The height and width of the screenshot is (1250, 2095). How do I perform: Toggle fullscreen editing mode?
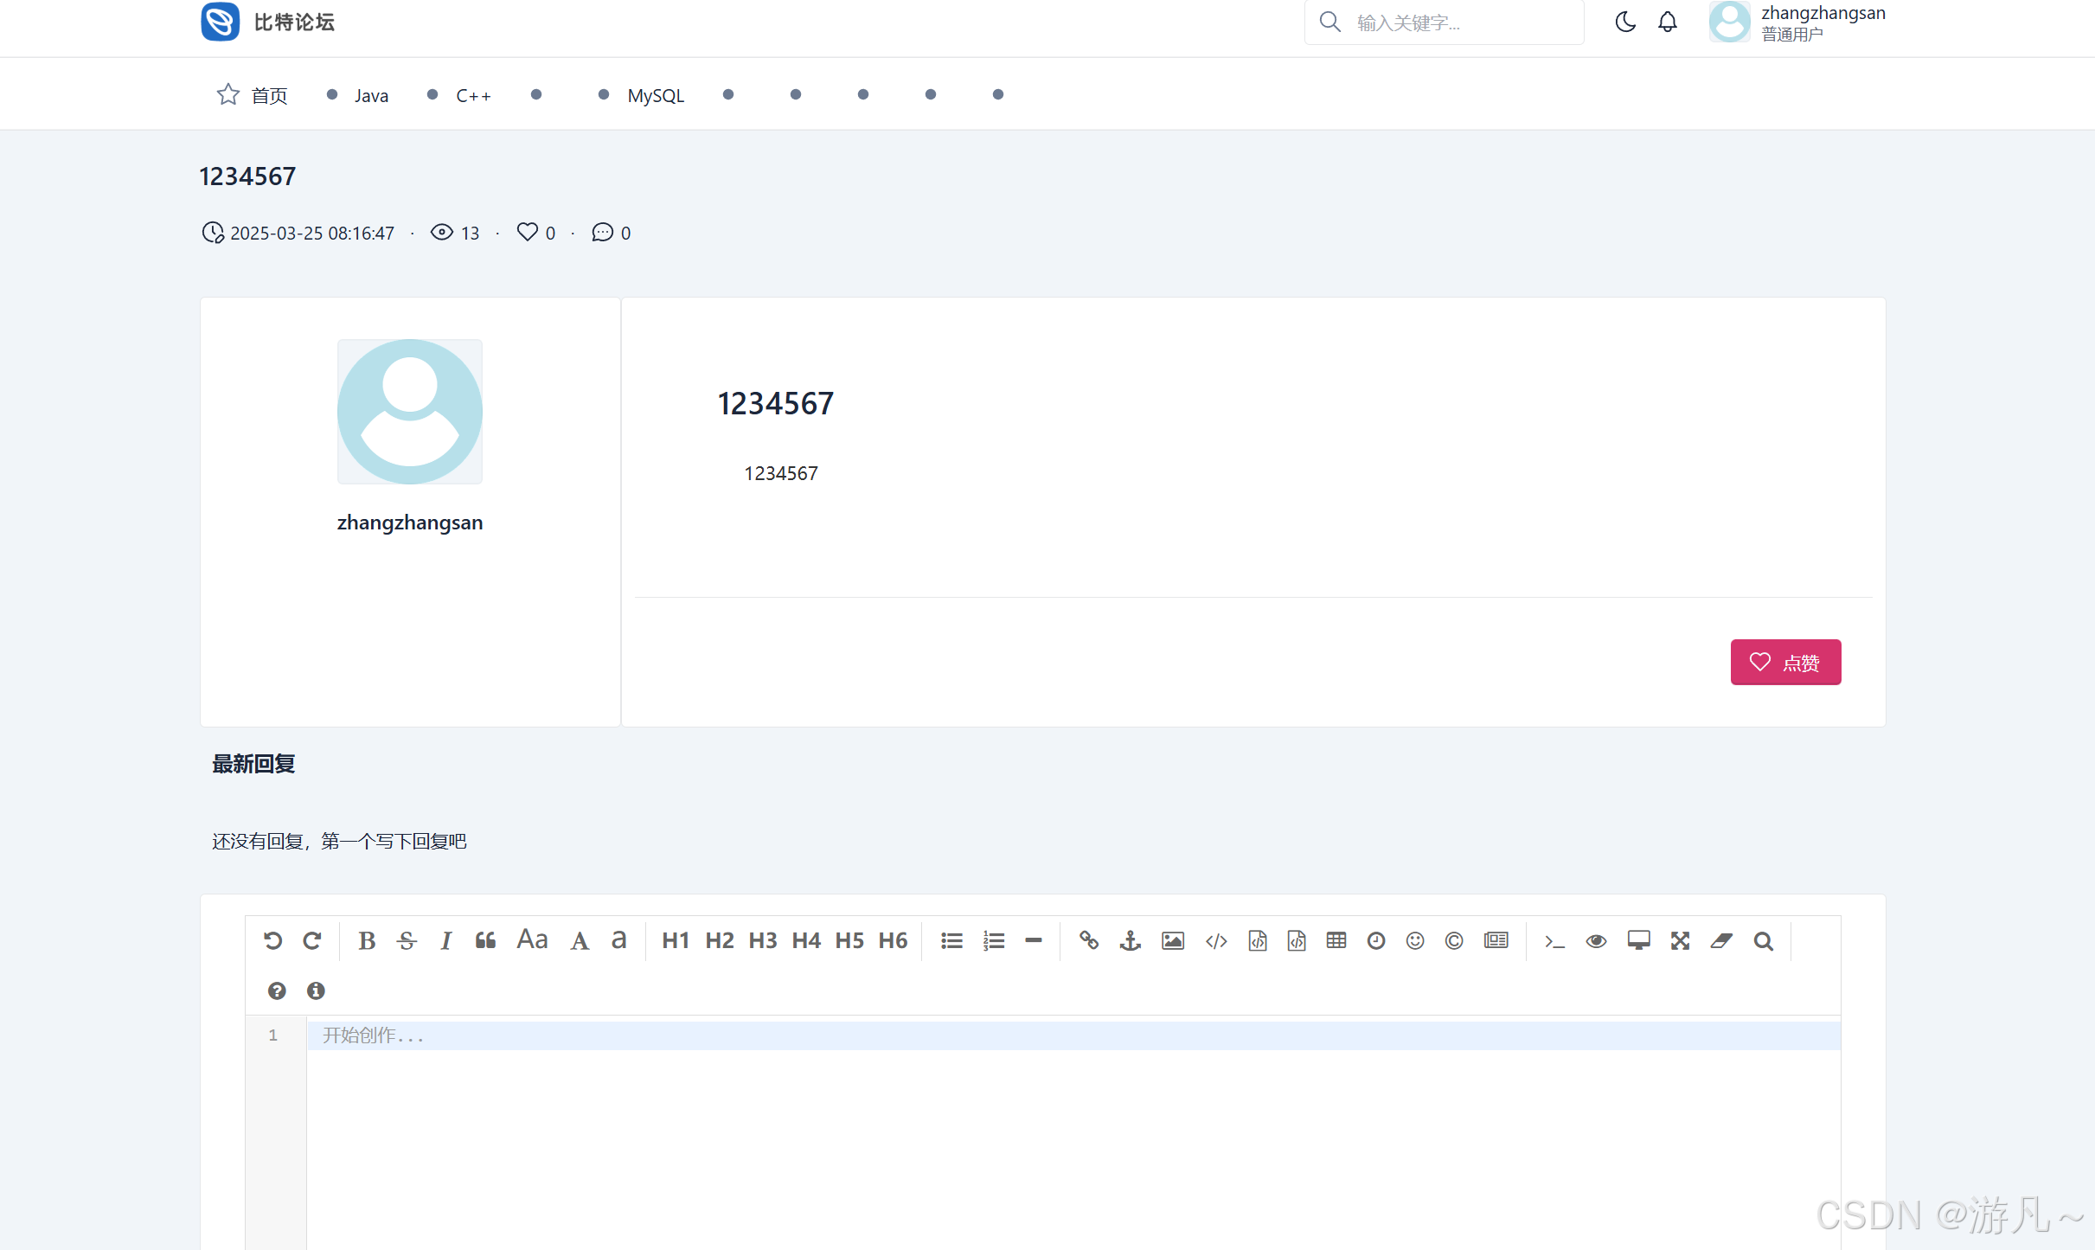(1680, 940)
